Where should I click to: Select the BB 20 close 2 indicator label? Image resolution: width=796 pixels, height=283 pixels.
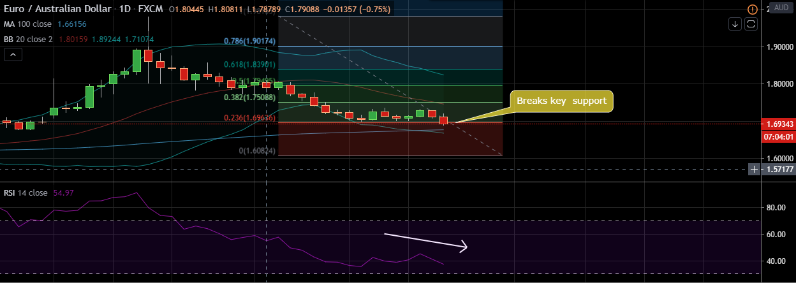tap(29, 39)
